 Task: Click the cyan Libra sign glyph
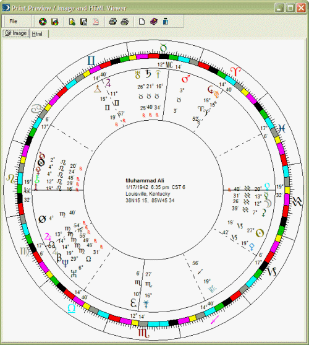[x=72, y=308]
